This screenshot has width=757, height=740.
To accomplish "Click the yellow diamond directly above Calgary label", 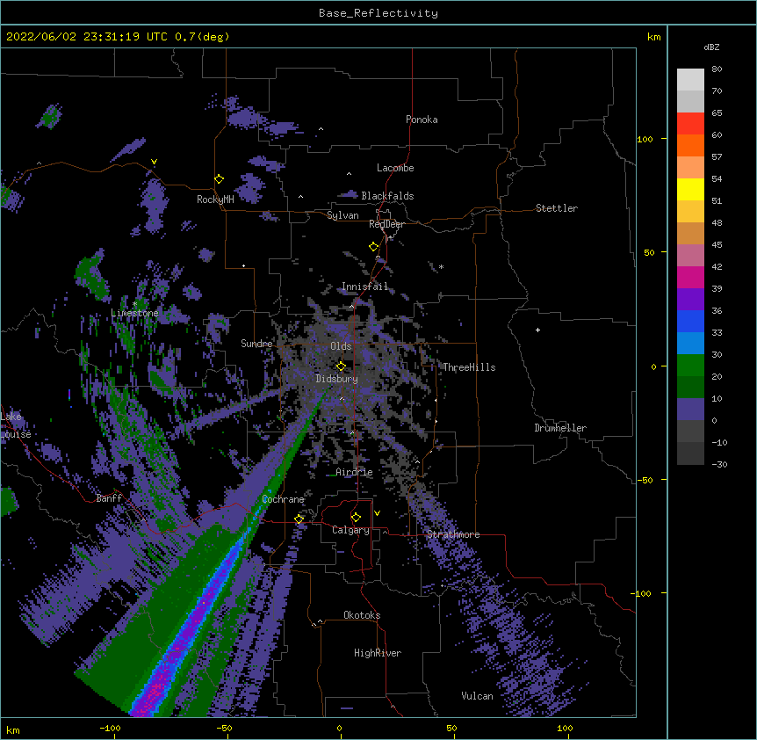I will (x=356, y=518).
